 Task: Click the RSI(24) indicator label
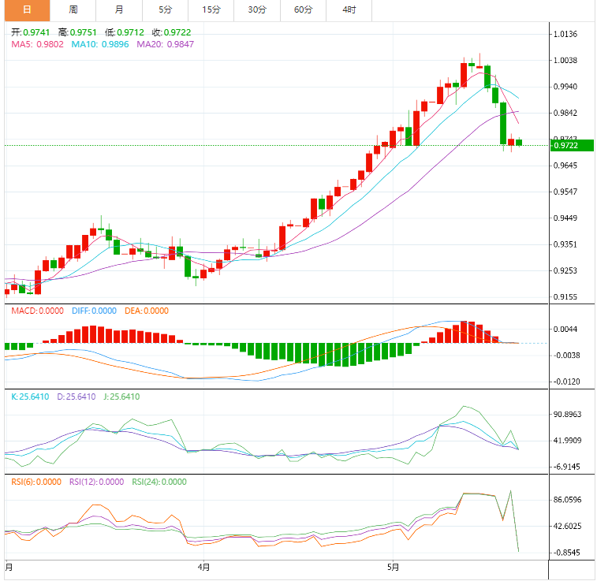159,482
